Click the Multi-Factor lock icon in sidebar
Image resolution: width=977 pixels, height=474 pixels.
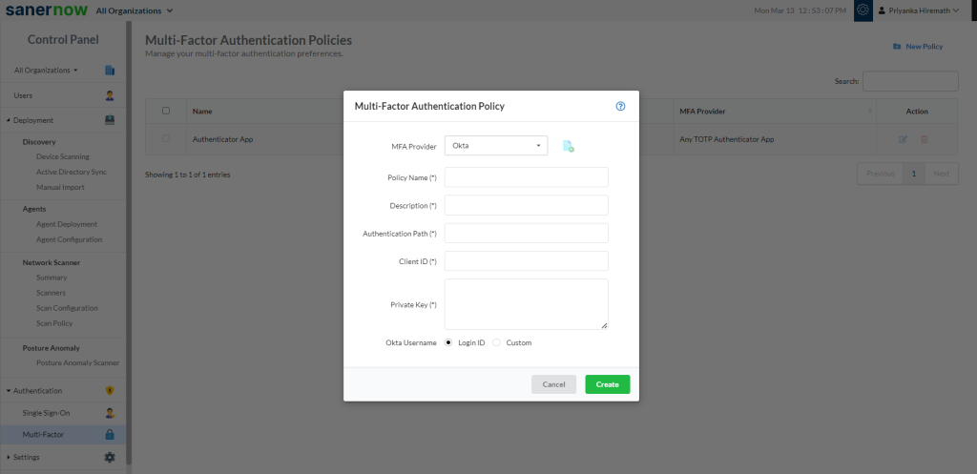click(x=110, y=435)
